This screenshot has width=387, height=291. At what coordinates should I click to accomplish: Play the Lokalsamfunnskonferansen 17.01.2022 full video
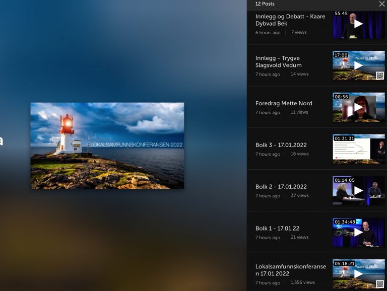(x=358, y=274)
